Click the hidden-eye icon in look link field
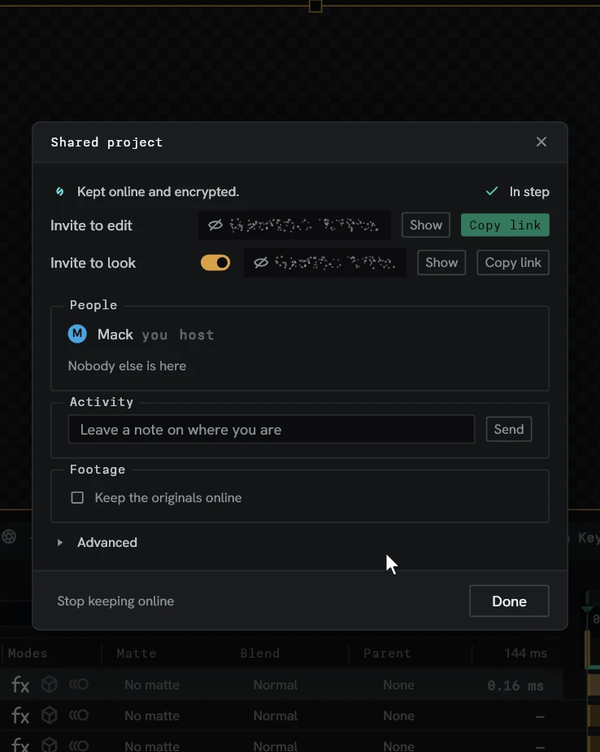The width and height of the screenshot is (600, 752). tap(261, 262)
